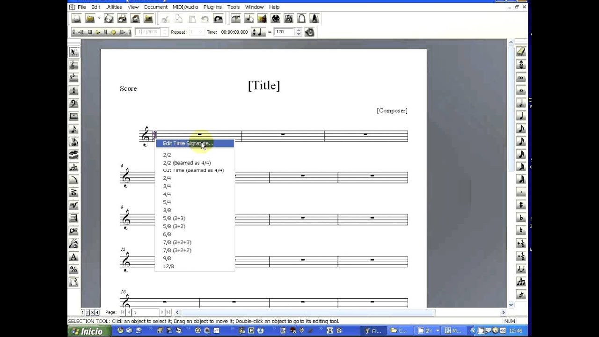Choose the sharp accidental tool
Screen dimensions: 599x337
(521, 205)
